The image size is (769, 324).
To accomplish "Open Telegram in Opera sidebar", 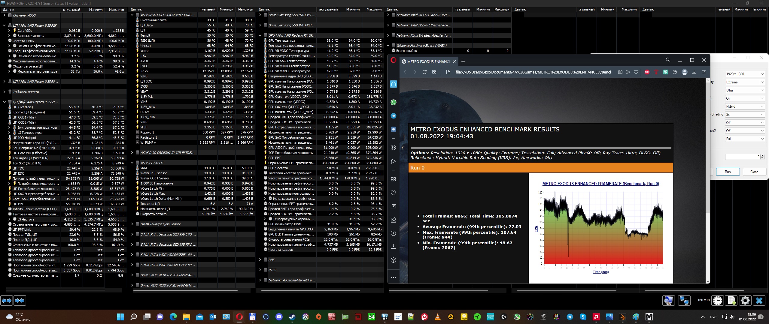I will 393,116.
